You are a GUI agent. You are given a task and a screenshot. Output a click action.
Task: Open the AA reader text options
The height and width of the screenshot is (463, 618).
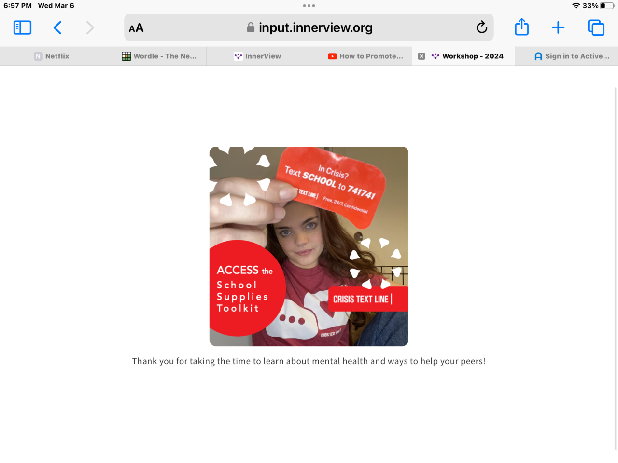point(136,28)
